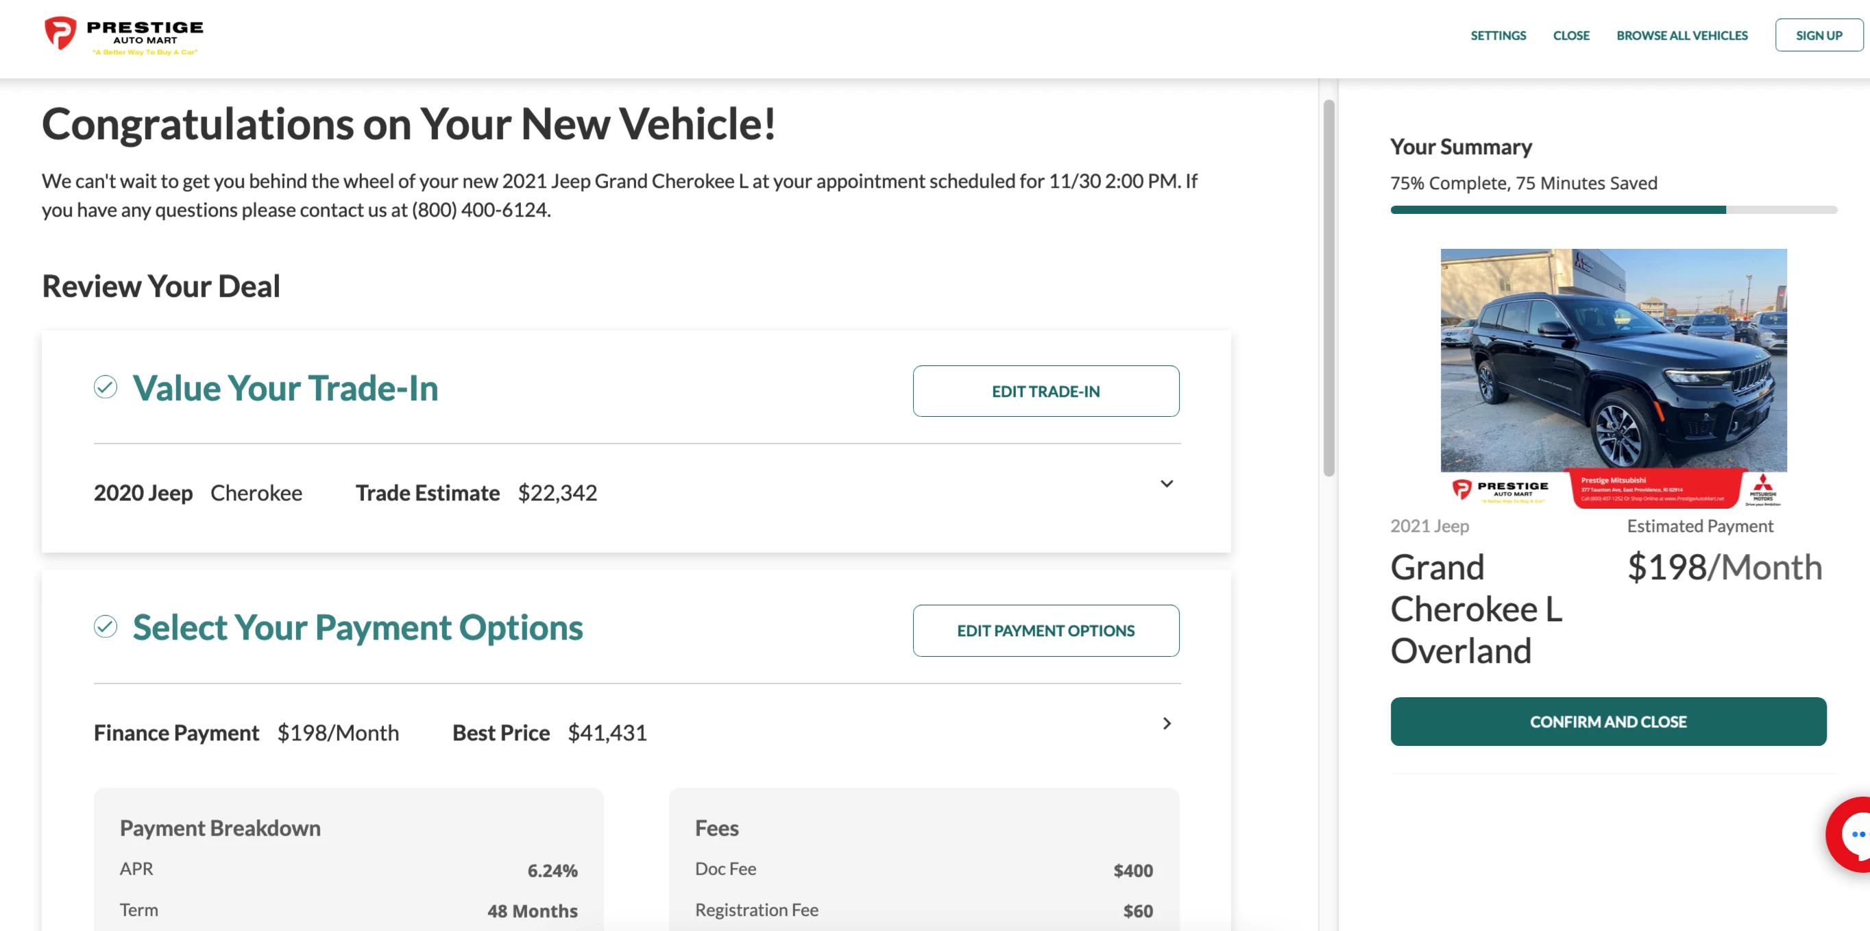
Task: Click the Value Your Trade-In heading
Action: point(285,389)
